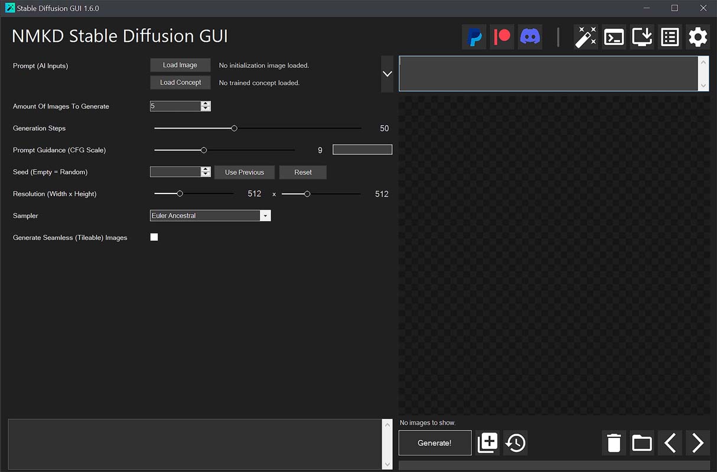This screenshot has width=717, height=472.
Task: Decrease the seed value with down arrow
Action: pyautogui.click(x=206, y=174)
